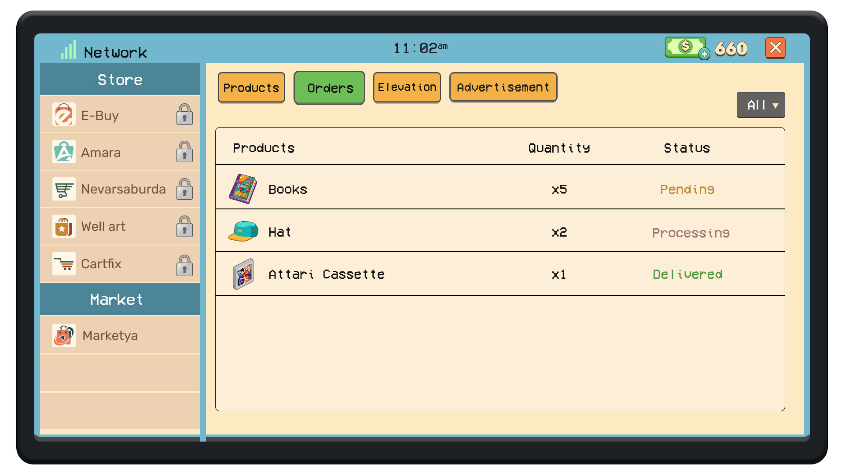
Task: Open the All status filter dropdown
Action: point(761,105)
